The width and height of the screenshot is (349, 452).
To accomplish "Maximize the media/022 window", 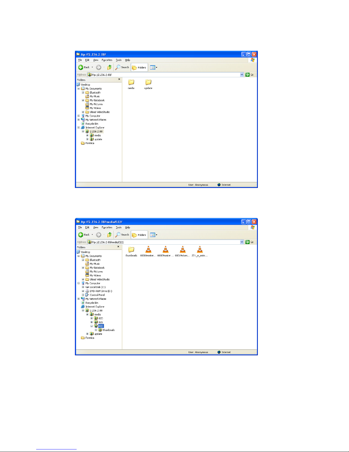I will (249, 222).
